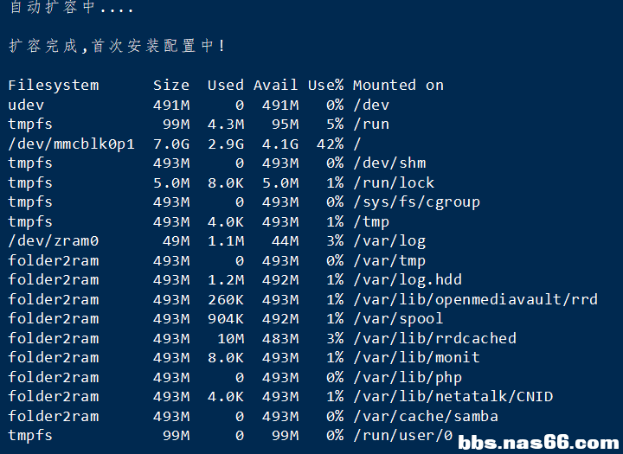Click the /var/cache/samba mount path
The image size is (623, 454).
(426, 416)
